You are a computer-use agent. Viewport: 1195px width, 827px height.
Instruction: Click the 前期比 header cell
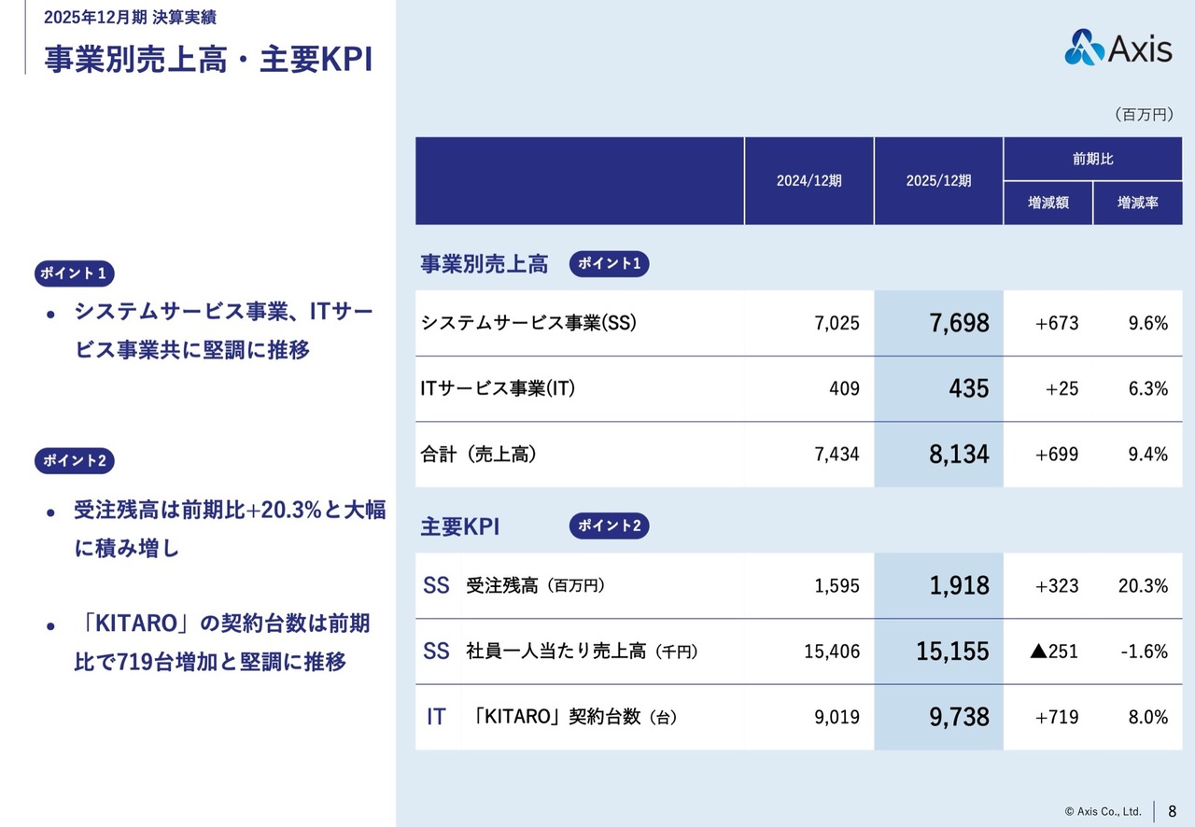tap(1092, 159)
